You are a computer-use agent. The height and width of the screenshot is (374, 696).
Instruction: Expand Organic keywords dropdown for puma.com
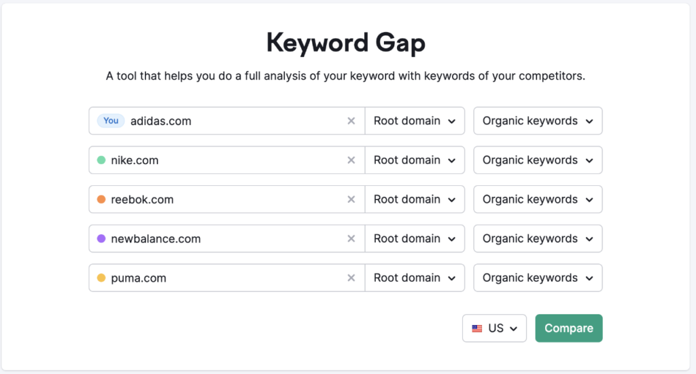click(x=538, y=278)
